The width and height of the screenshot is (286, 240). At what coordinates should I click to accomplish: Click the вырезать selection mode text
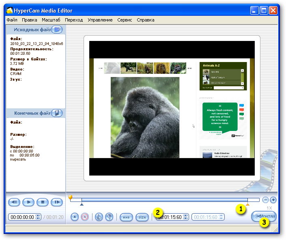tap(18, 159)
